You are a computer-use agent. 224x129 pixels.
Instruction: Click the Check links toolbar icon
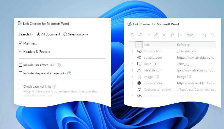point(132,35)
